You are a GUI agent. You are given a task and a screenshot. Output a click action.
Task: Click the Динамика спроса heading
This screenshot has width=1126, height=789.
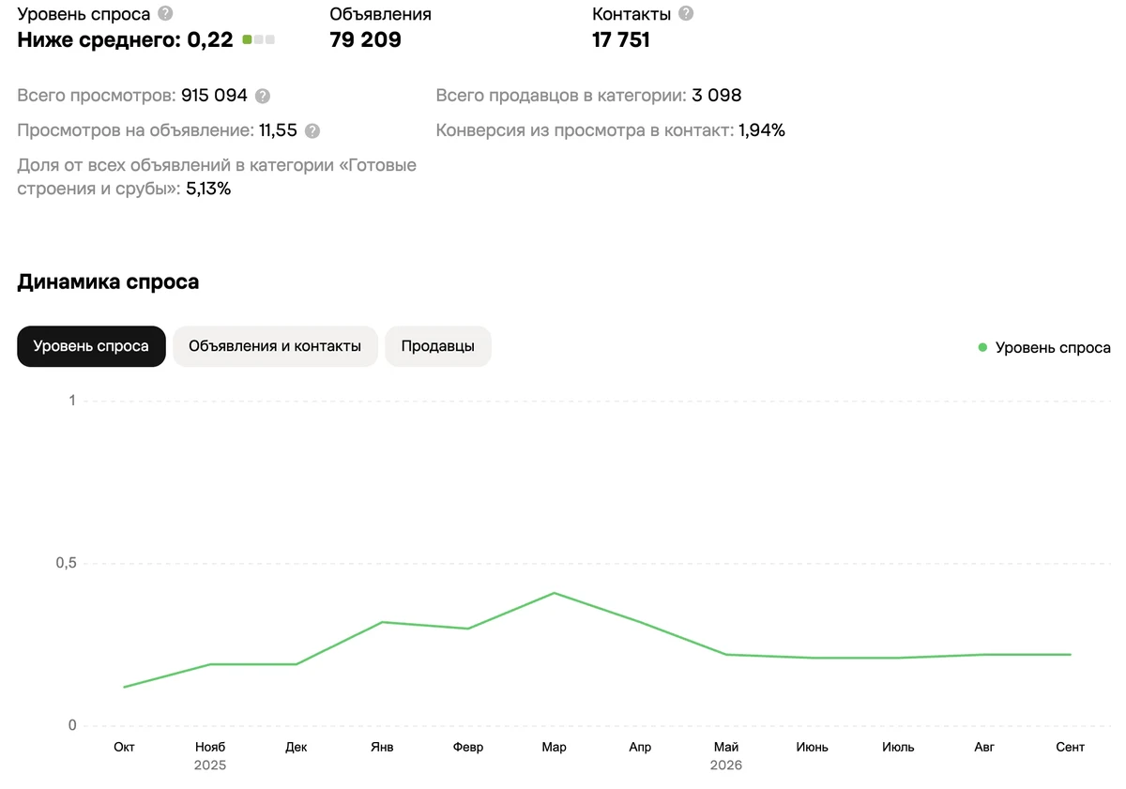tap(108, 282)
